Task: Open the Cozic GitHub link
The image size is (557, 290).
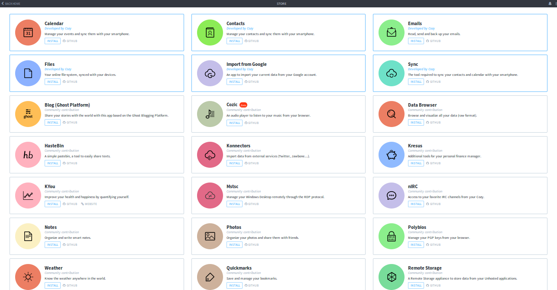Action: pos(252,123)
